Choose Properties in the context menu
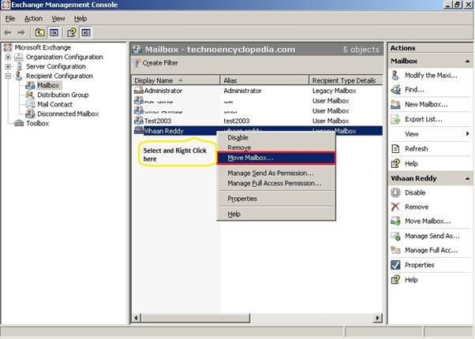 (276, 199)
